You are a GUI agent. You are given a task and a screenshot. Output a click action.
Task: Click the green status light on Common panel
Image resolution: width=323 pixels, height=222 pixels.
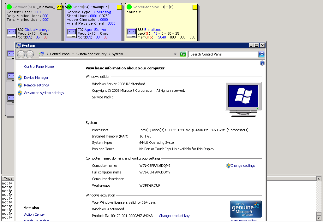point(9,7)
